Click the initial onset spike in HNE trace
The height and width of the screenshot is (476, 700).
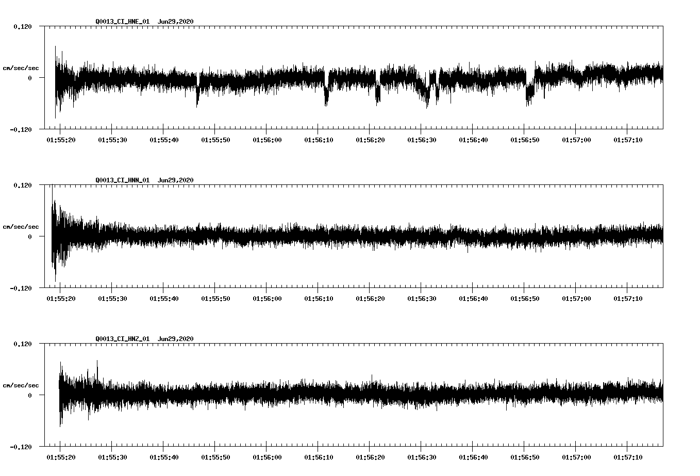[56, 82]
